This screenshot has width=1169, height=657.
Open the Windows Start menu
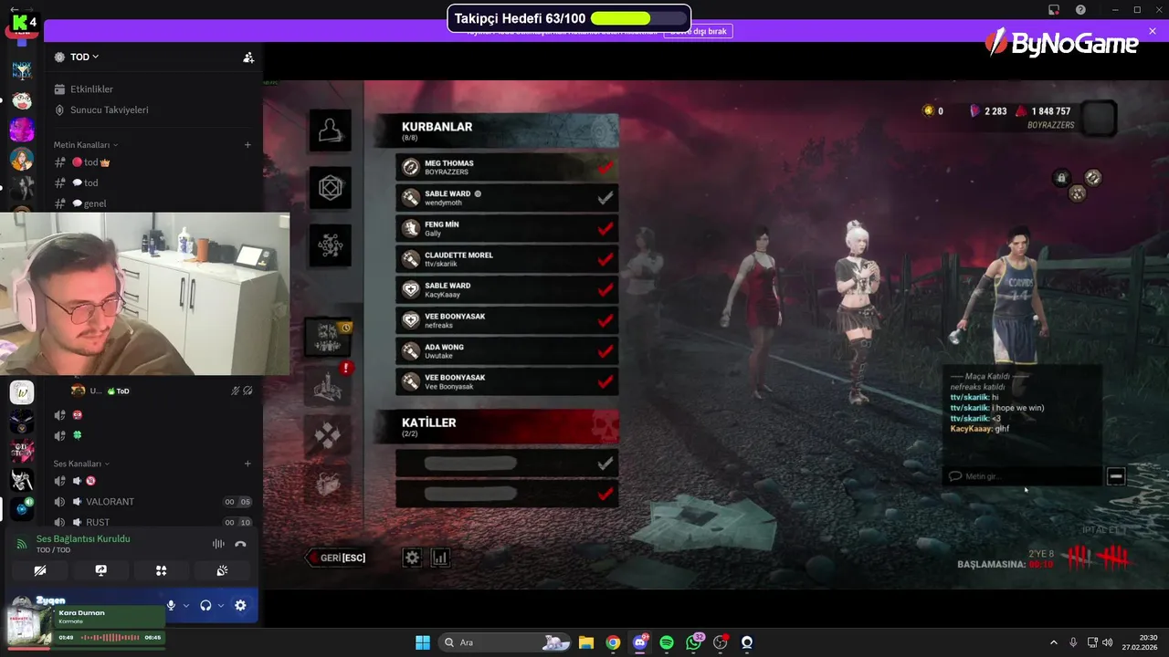click(423, 642)
